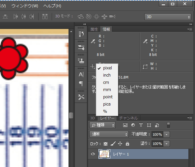The height and width of the screenshot is (167, 195).
Task: Choose % from the units menu
Action: point(107,111)
